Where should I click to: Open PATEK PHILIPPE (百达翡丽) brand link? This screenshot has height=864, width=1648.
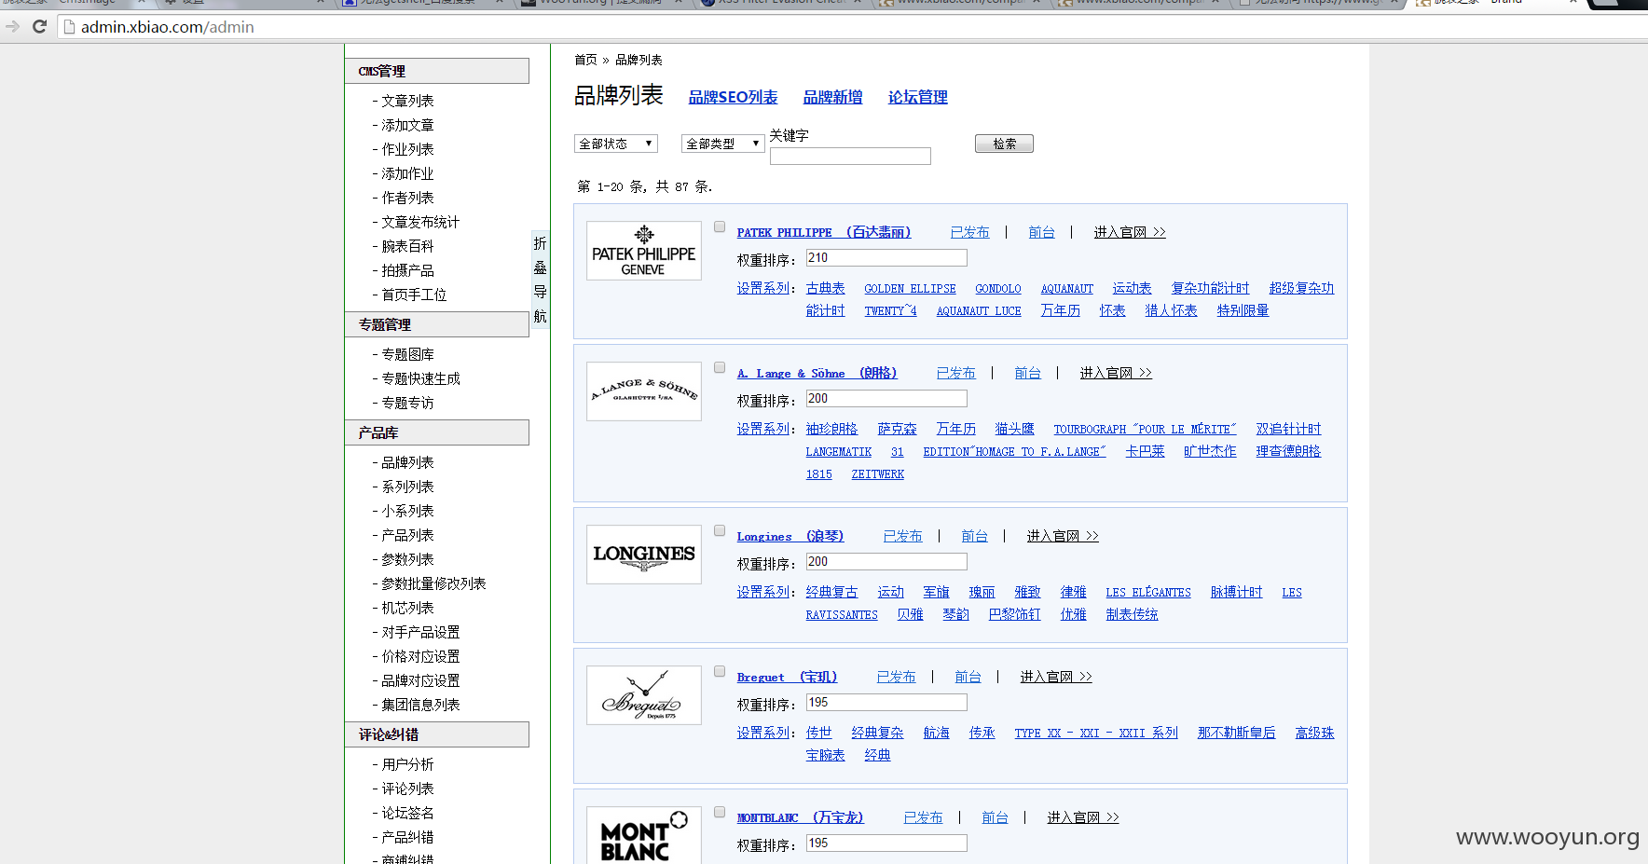(x=824, y=232)
